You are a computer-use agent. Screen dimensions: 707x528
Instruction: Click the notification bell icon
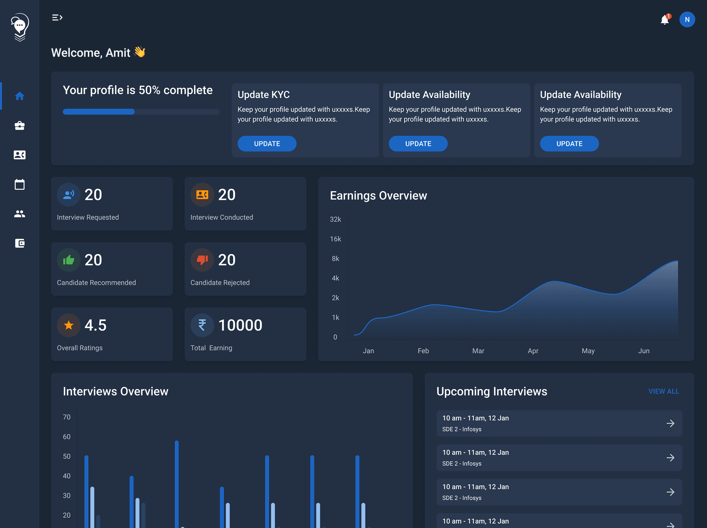[664, 19]
